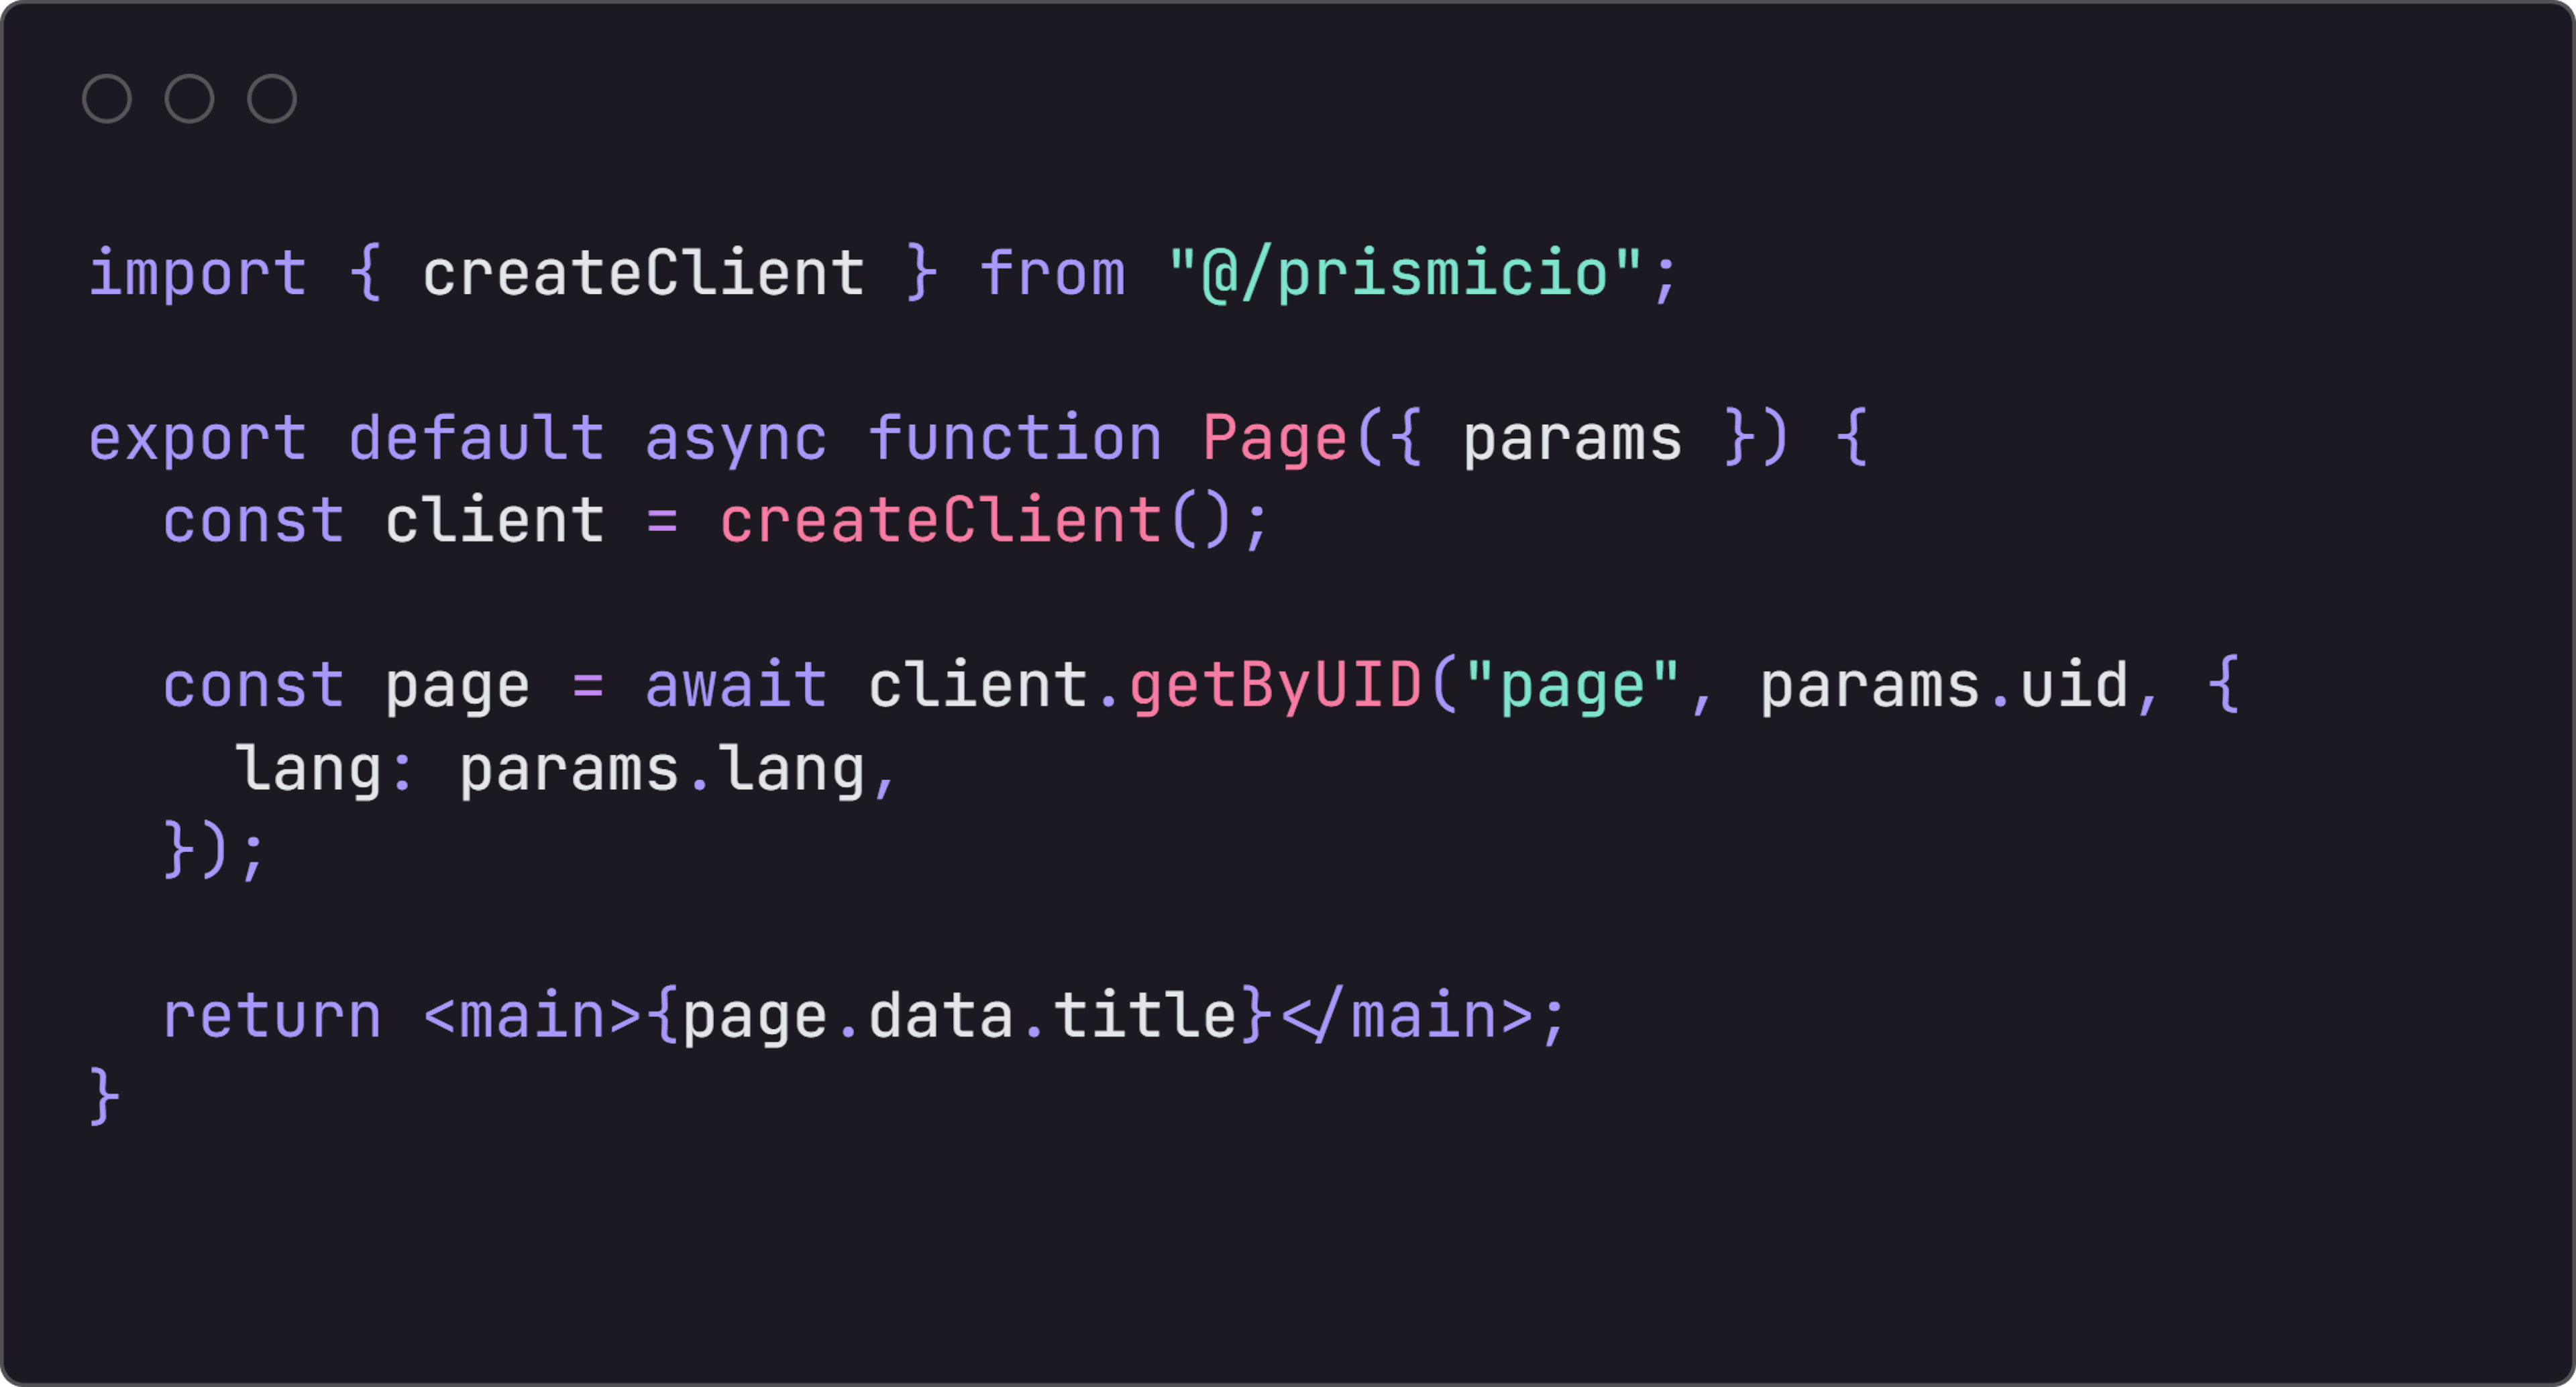The image size is (2576, 1387).
Task: Click the green window control button
Action: click(x=274, y=97)
